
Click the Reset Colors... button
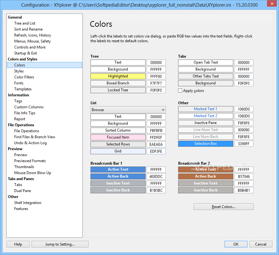click(224, 207)
